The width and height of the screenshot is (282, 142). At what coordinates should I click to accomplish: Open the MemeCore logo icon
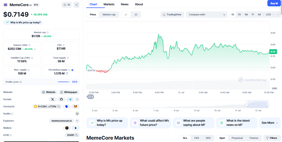(6, 5)
